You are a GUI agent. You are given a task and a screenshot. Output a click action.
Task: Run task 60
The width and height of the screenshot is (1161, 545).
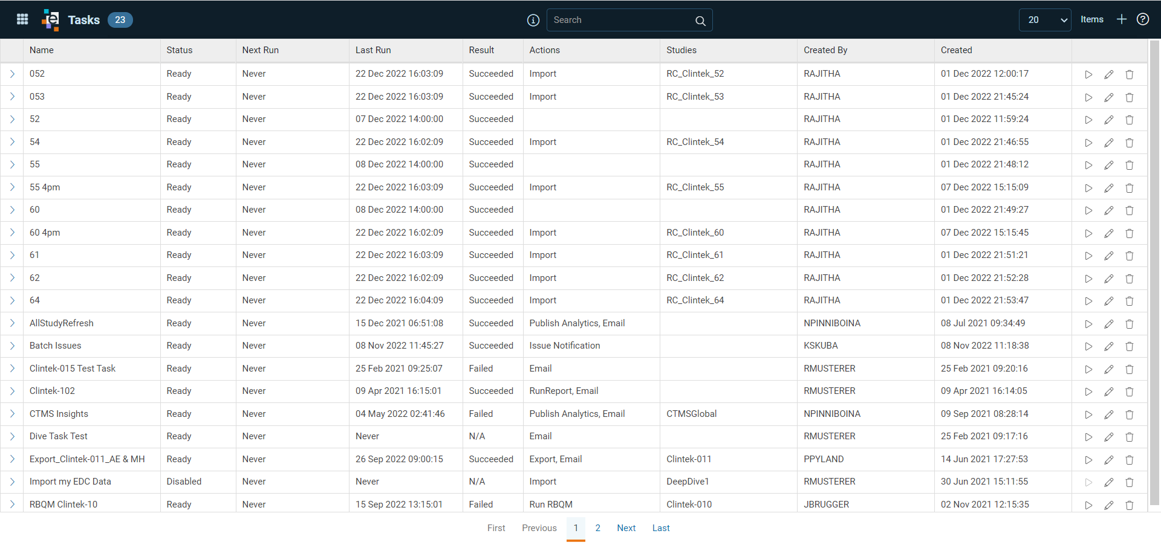(1088, 210)
